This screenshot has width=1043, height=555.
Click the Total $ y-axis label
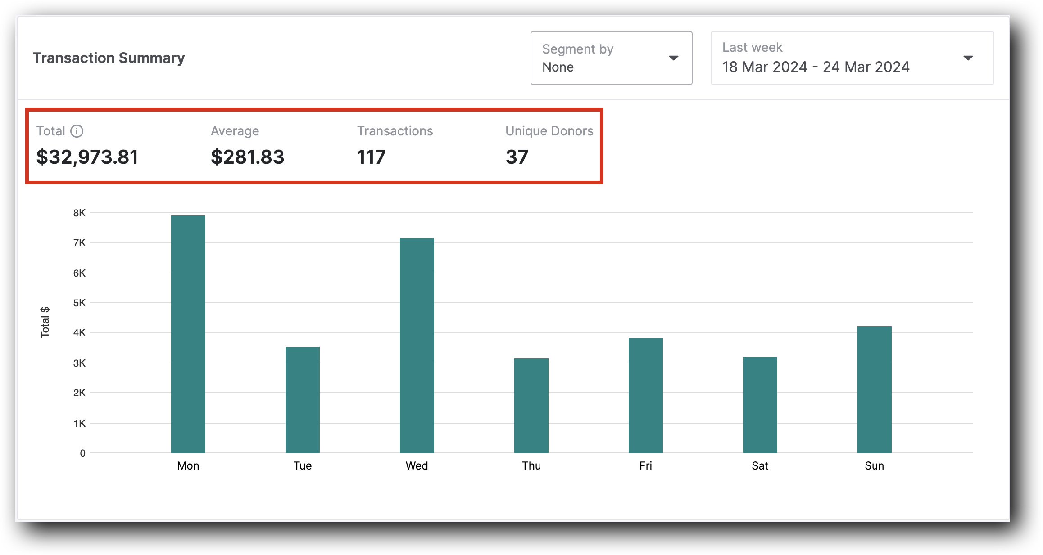coord(45,322)
